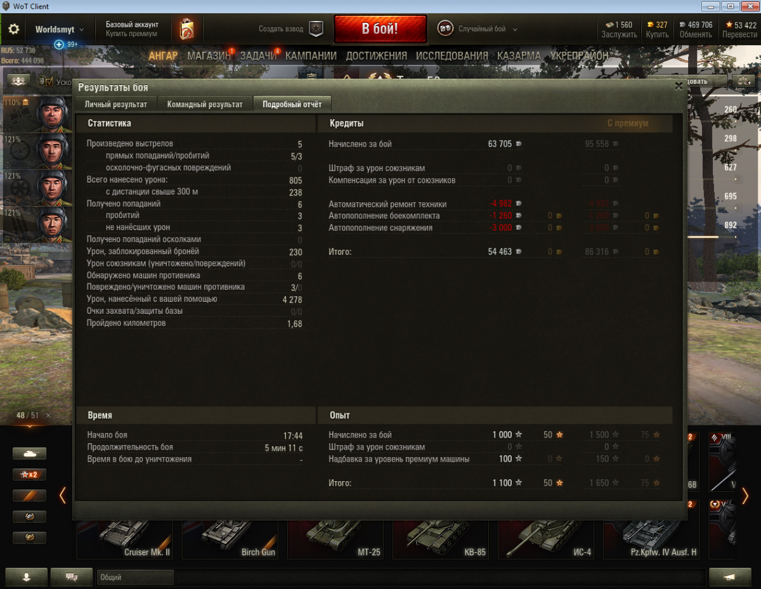Click the Продолжительность боя 5 мин 11 с value
The image size is (761, 589).
click(x=283, y=448)
